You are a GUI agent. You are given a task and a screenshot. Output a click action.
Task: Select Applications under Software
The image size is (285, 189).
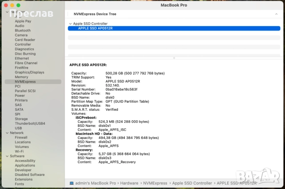coord(25,165)
